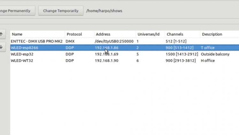Sort by the Name column header
The width and height of the screenshot is (239, 135).
point(17,34)
